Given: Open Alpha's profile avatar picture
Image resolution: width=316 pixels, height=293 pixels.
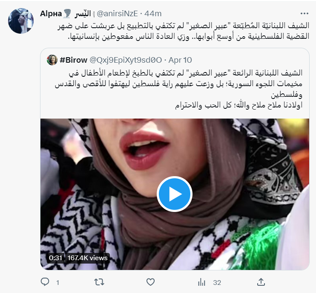Looking at the screenshot, I should 21,21.
